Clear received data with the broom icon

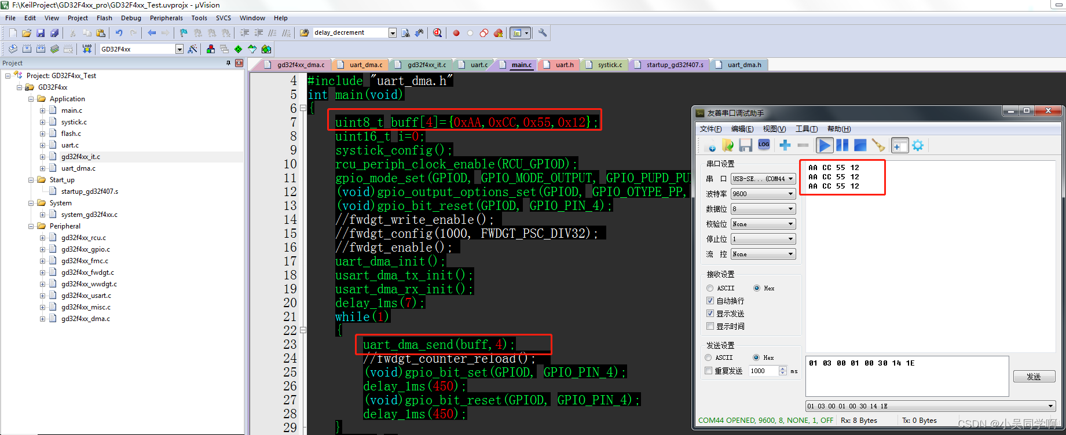pos(878,145)
